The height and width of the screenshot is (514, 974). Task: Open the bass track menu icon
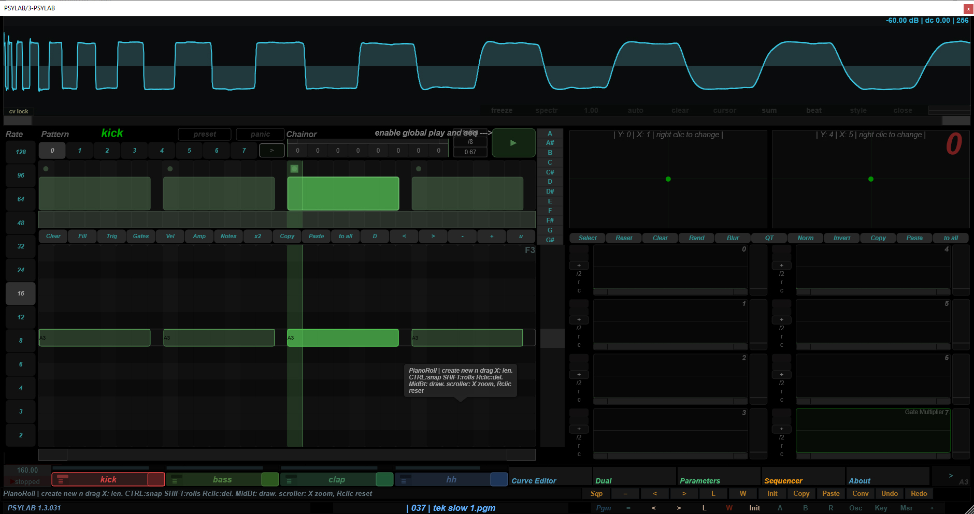175,480
